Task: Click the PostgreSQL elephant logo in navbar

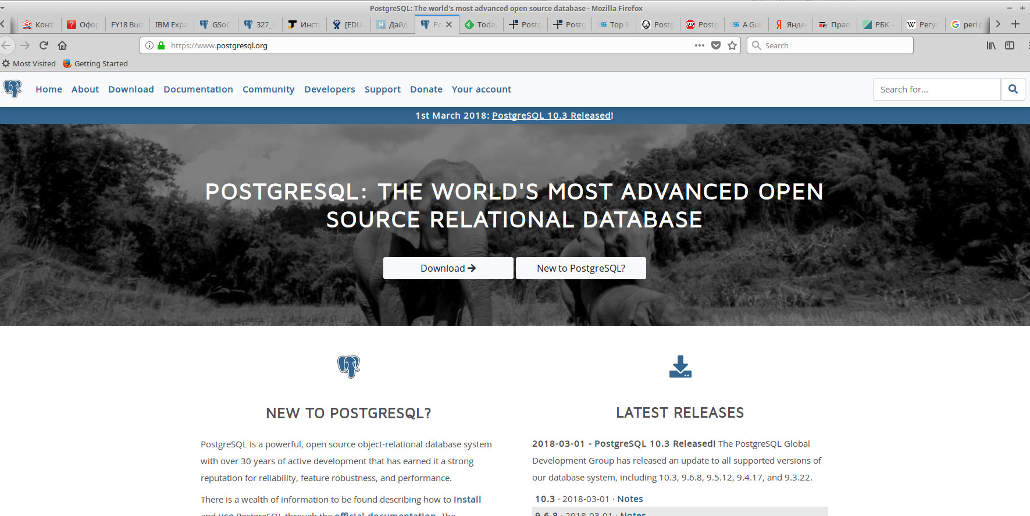Action: [x=13, y=89]
